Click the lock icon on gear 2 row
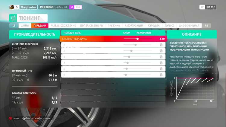226x127 pixels. (x=161, y=51)
